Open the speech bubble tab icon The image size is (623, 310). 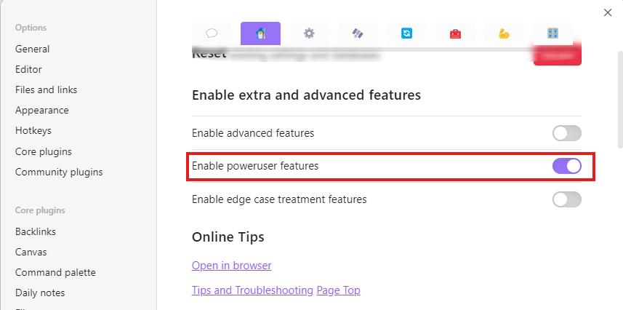pos(212,33)
